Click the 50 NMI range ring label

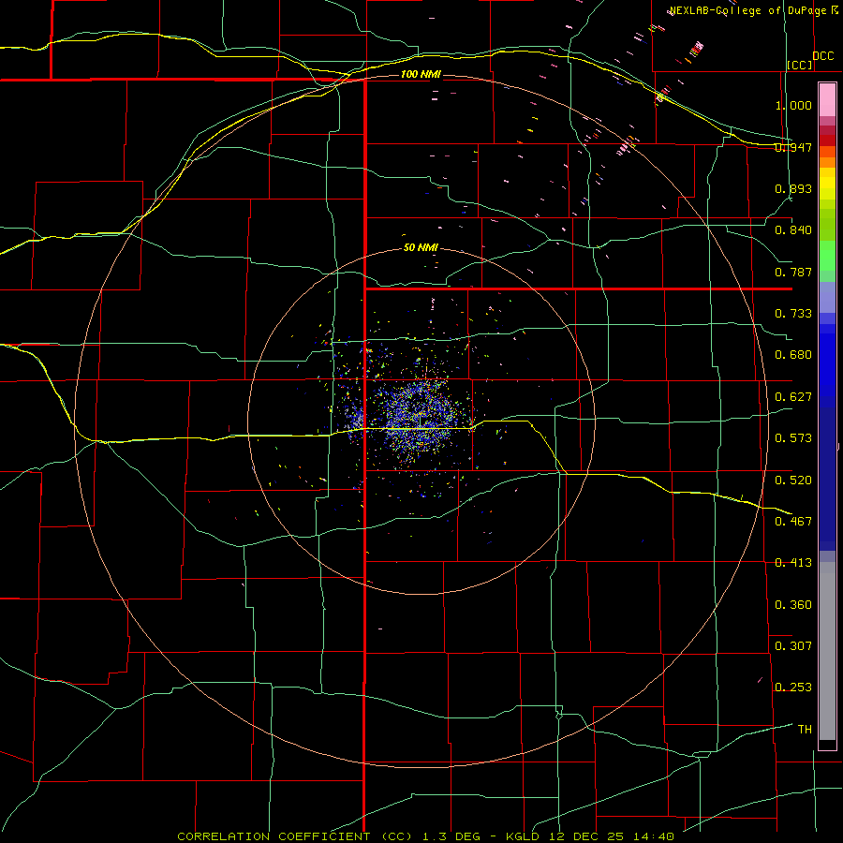pos(421,247)
